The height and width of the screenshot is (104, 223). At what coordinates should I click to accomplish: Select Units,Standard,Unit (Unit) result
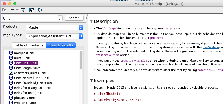33,83
